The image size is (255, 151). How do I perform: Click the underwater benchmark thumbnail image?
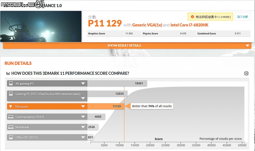click(41, 26)
